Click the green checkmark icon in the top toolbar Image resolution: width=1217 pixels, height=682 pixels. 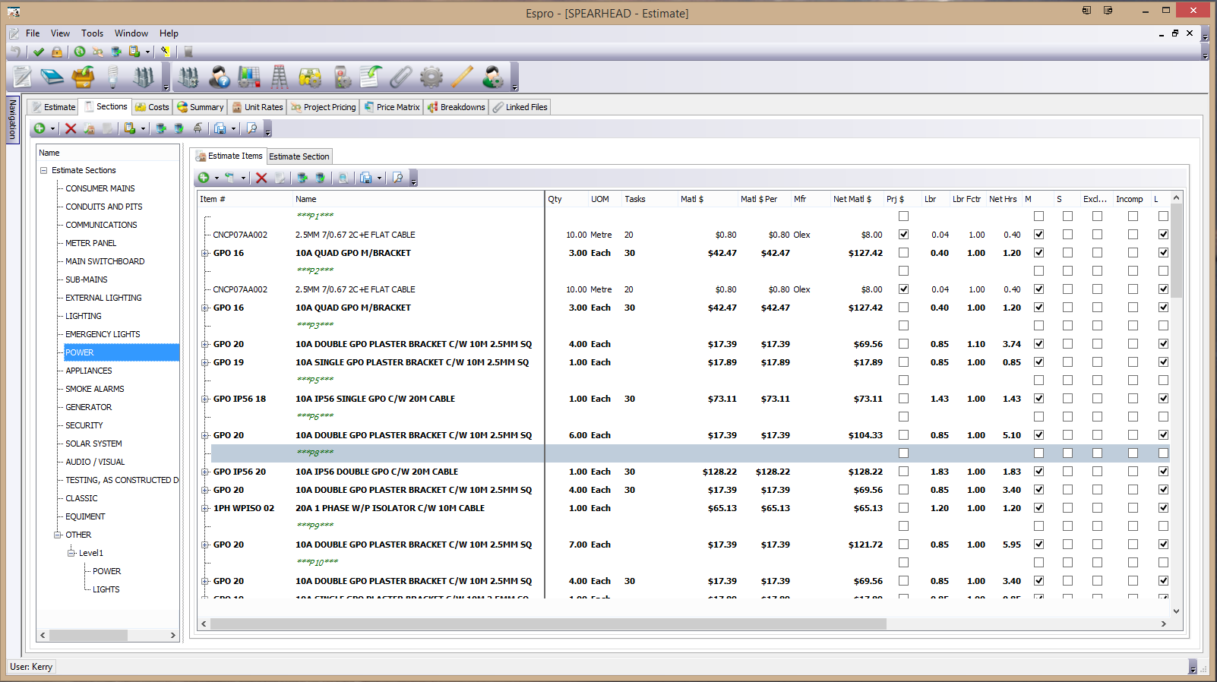tap(39, 52)
